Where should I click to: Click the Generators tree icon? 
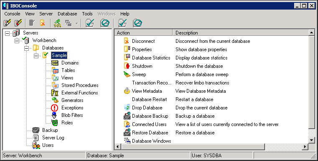pos(55,100)
